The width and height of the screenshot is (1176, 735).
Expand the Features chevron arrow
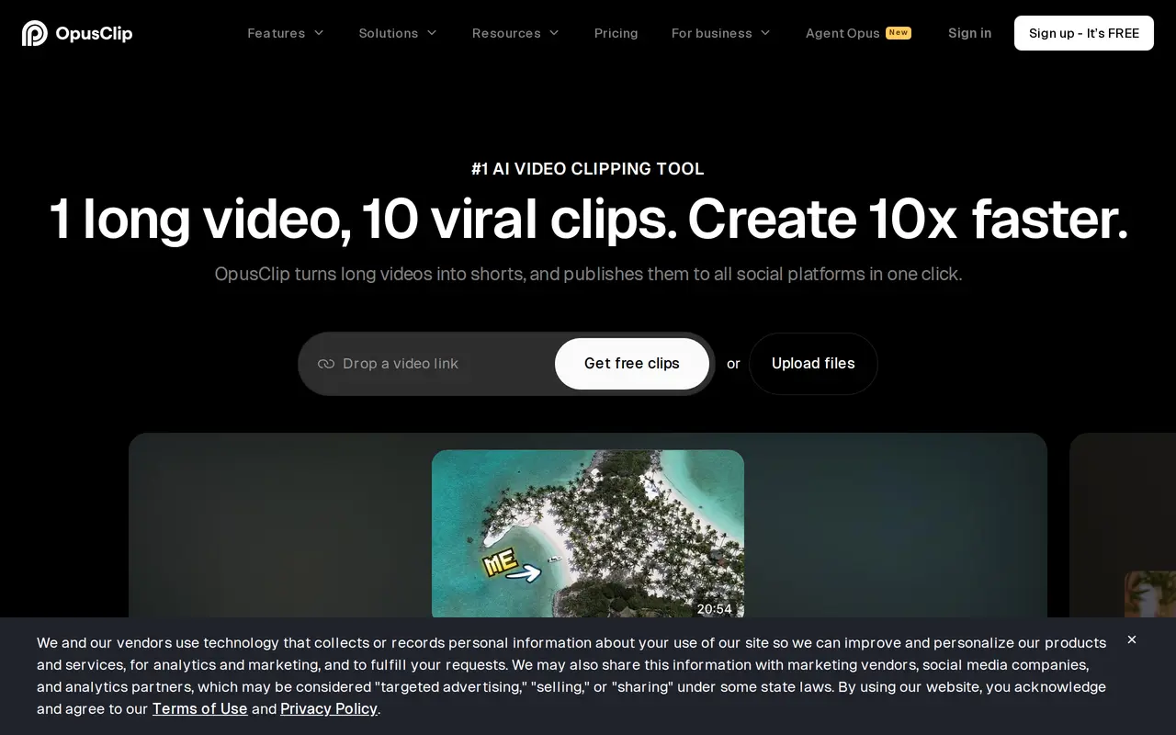(x=319, y=33)
